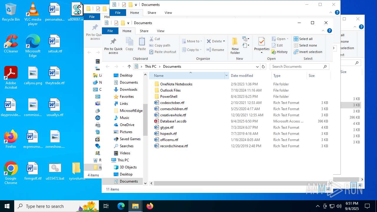This screenshot has width=377, height=212.
Task: Open the Help question mark icon
Action: tap(330, 31)
